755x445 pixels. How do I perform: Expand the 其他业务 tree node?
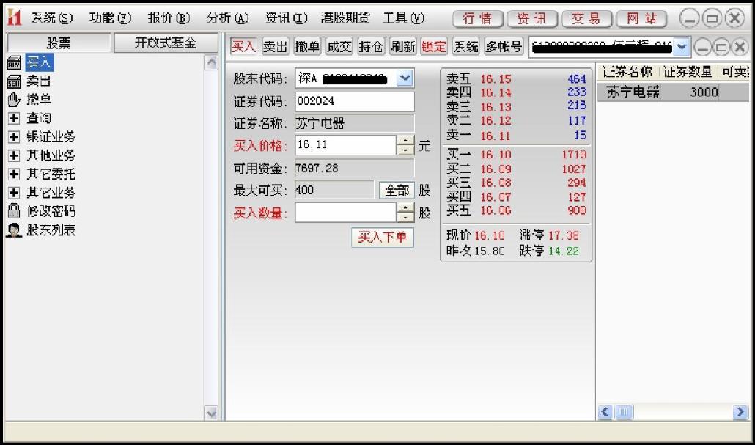pos(14,155)
